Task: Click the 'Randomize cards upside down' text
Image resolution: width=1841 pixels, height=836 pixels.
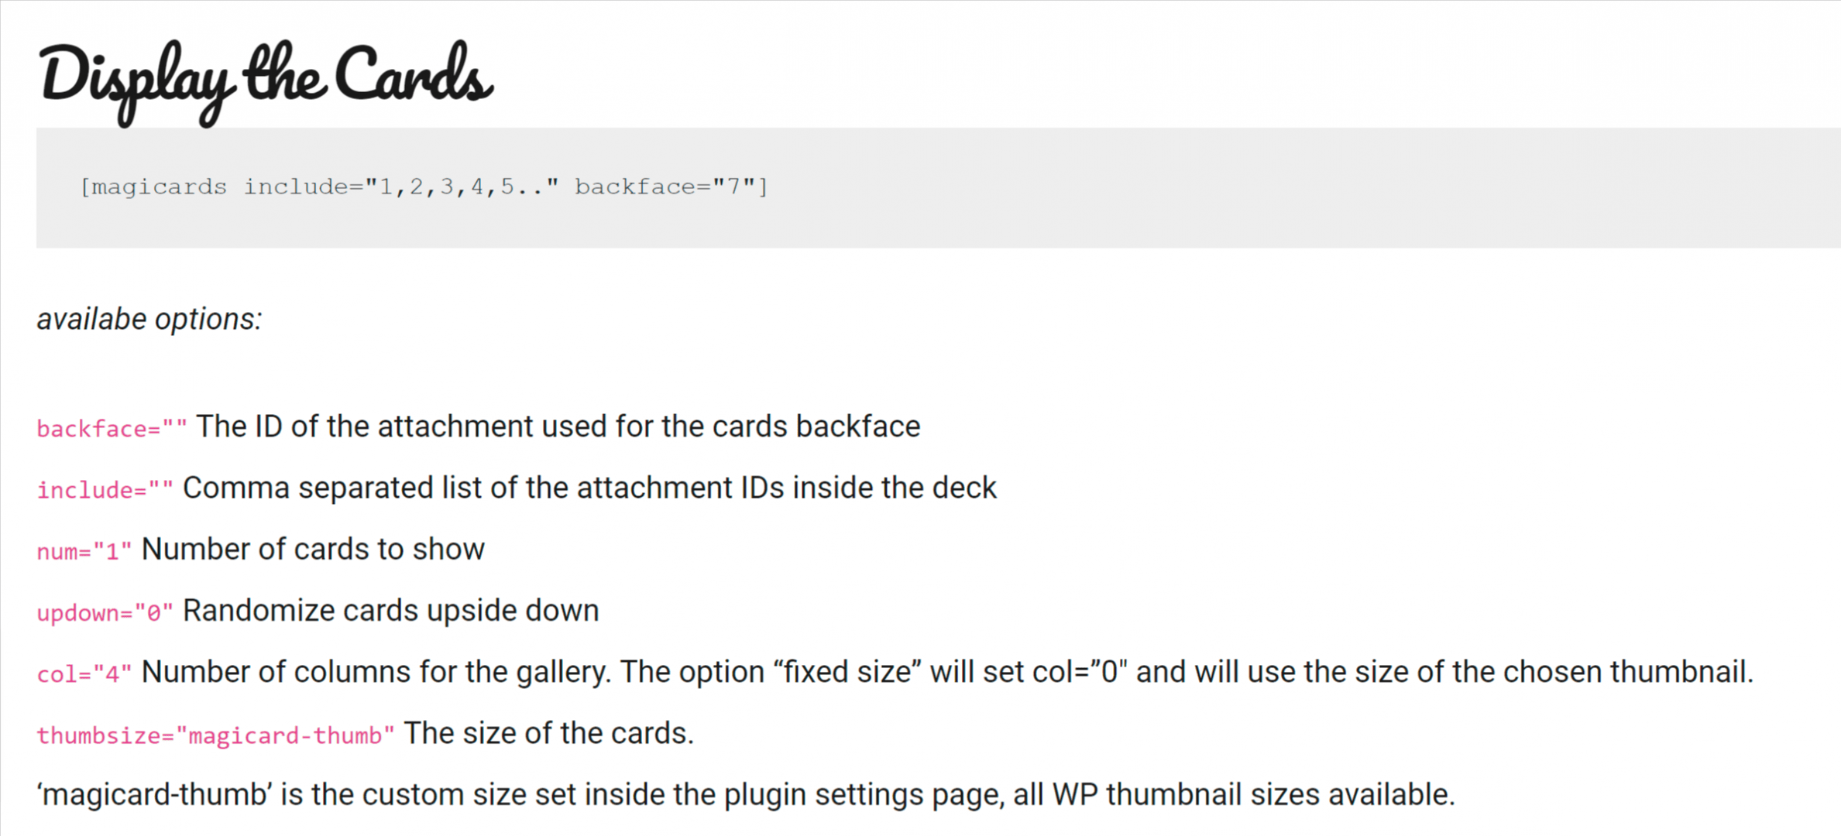Action: tap(390, 611)
